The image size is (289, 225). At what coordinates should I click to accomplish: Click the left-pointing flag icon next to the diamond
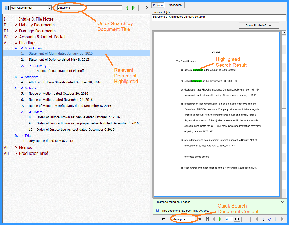263,219
